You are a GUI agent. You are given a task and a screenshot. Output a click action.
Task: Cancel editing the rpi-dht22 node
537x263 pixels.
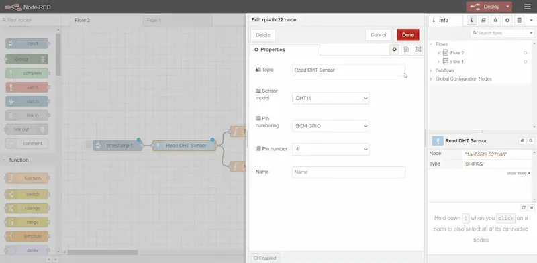[x=378, y=35]
